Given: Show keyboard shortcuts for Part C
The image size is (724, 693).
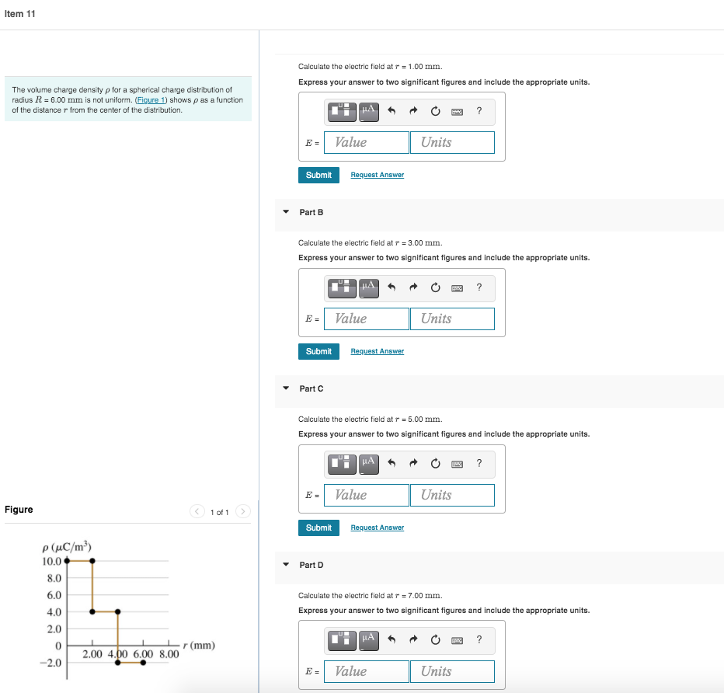Looking at the screenshot, I should tap(457, 464).
